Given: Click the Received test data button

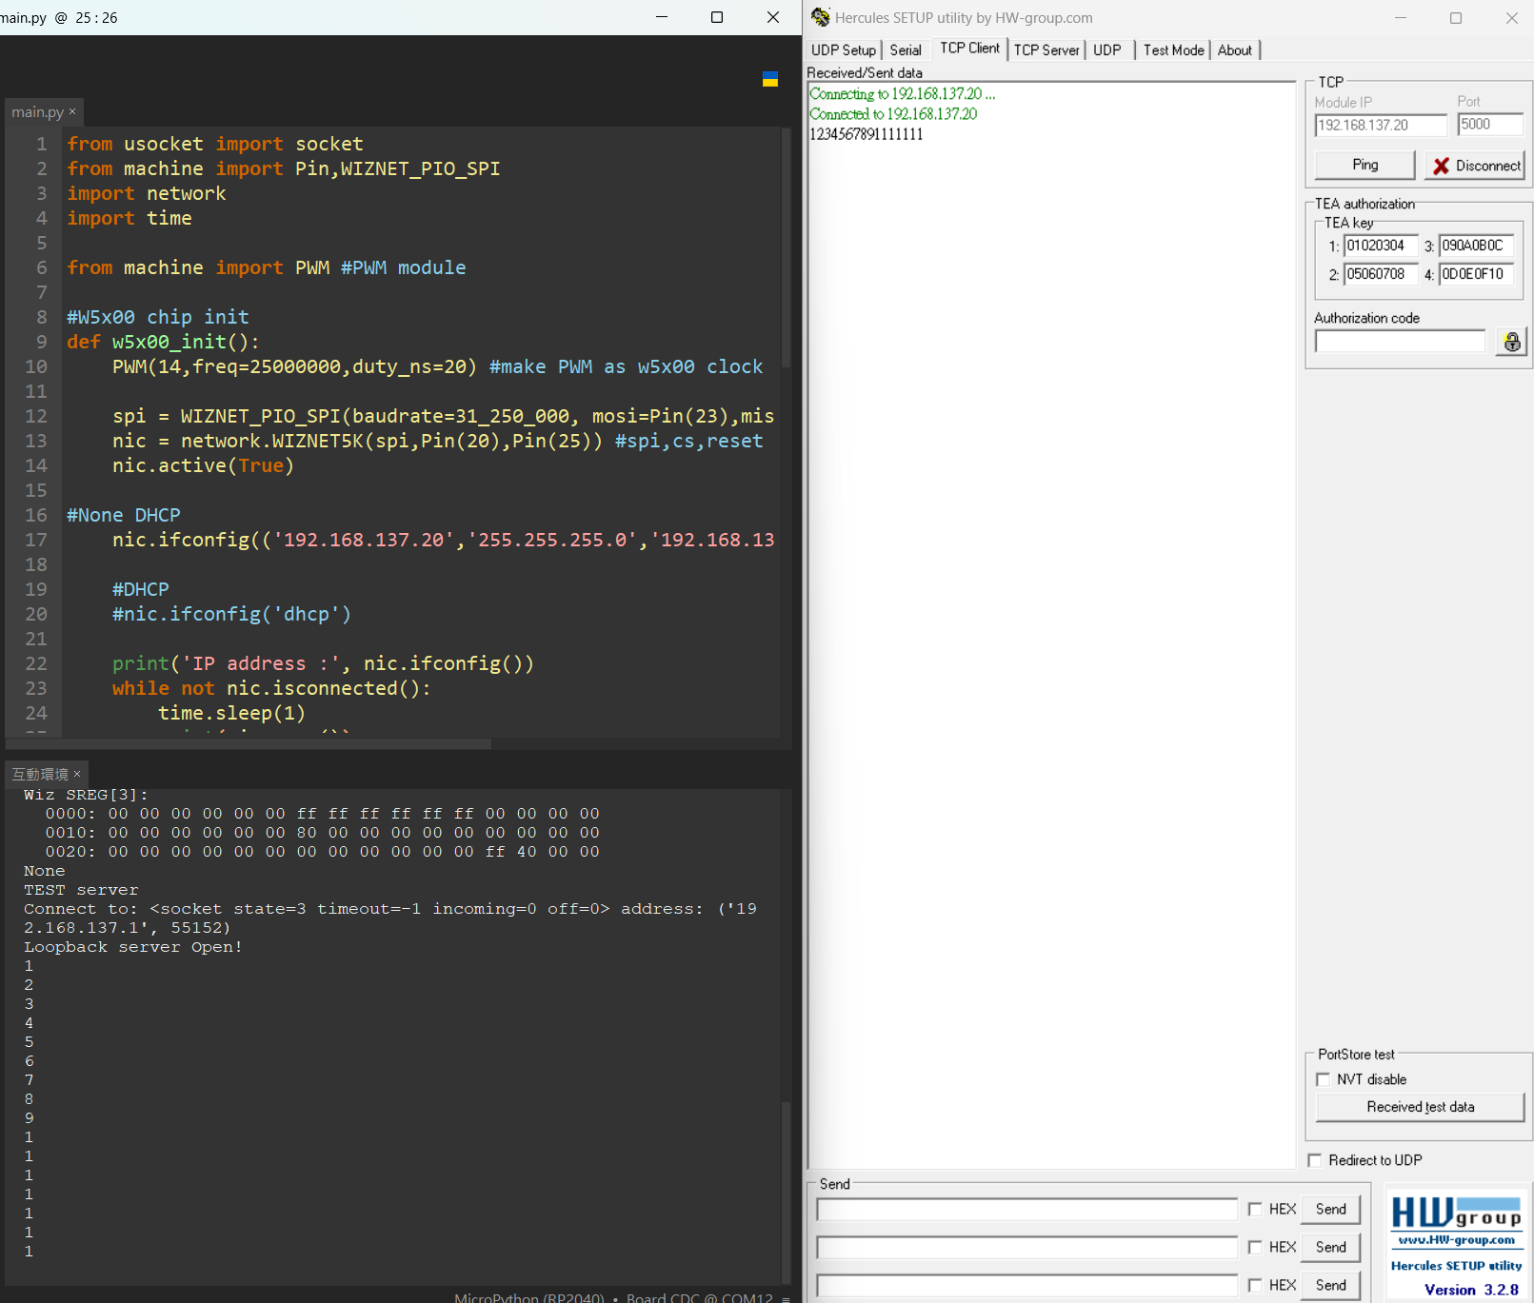Looking at the screenshot, I should click(x=1420, y=1107).
